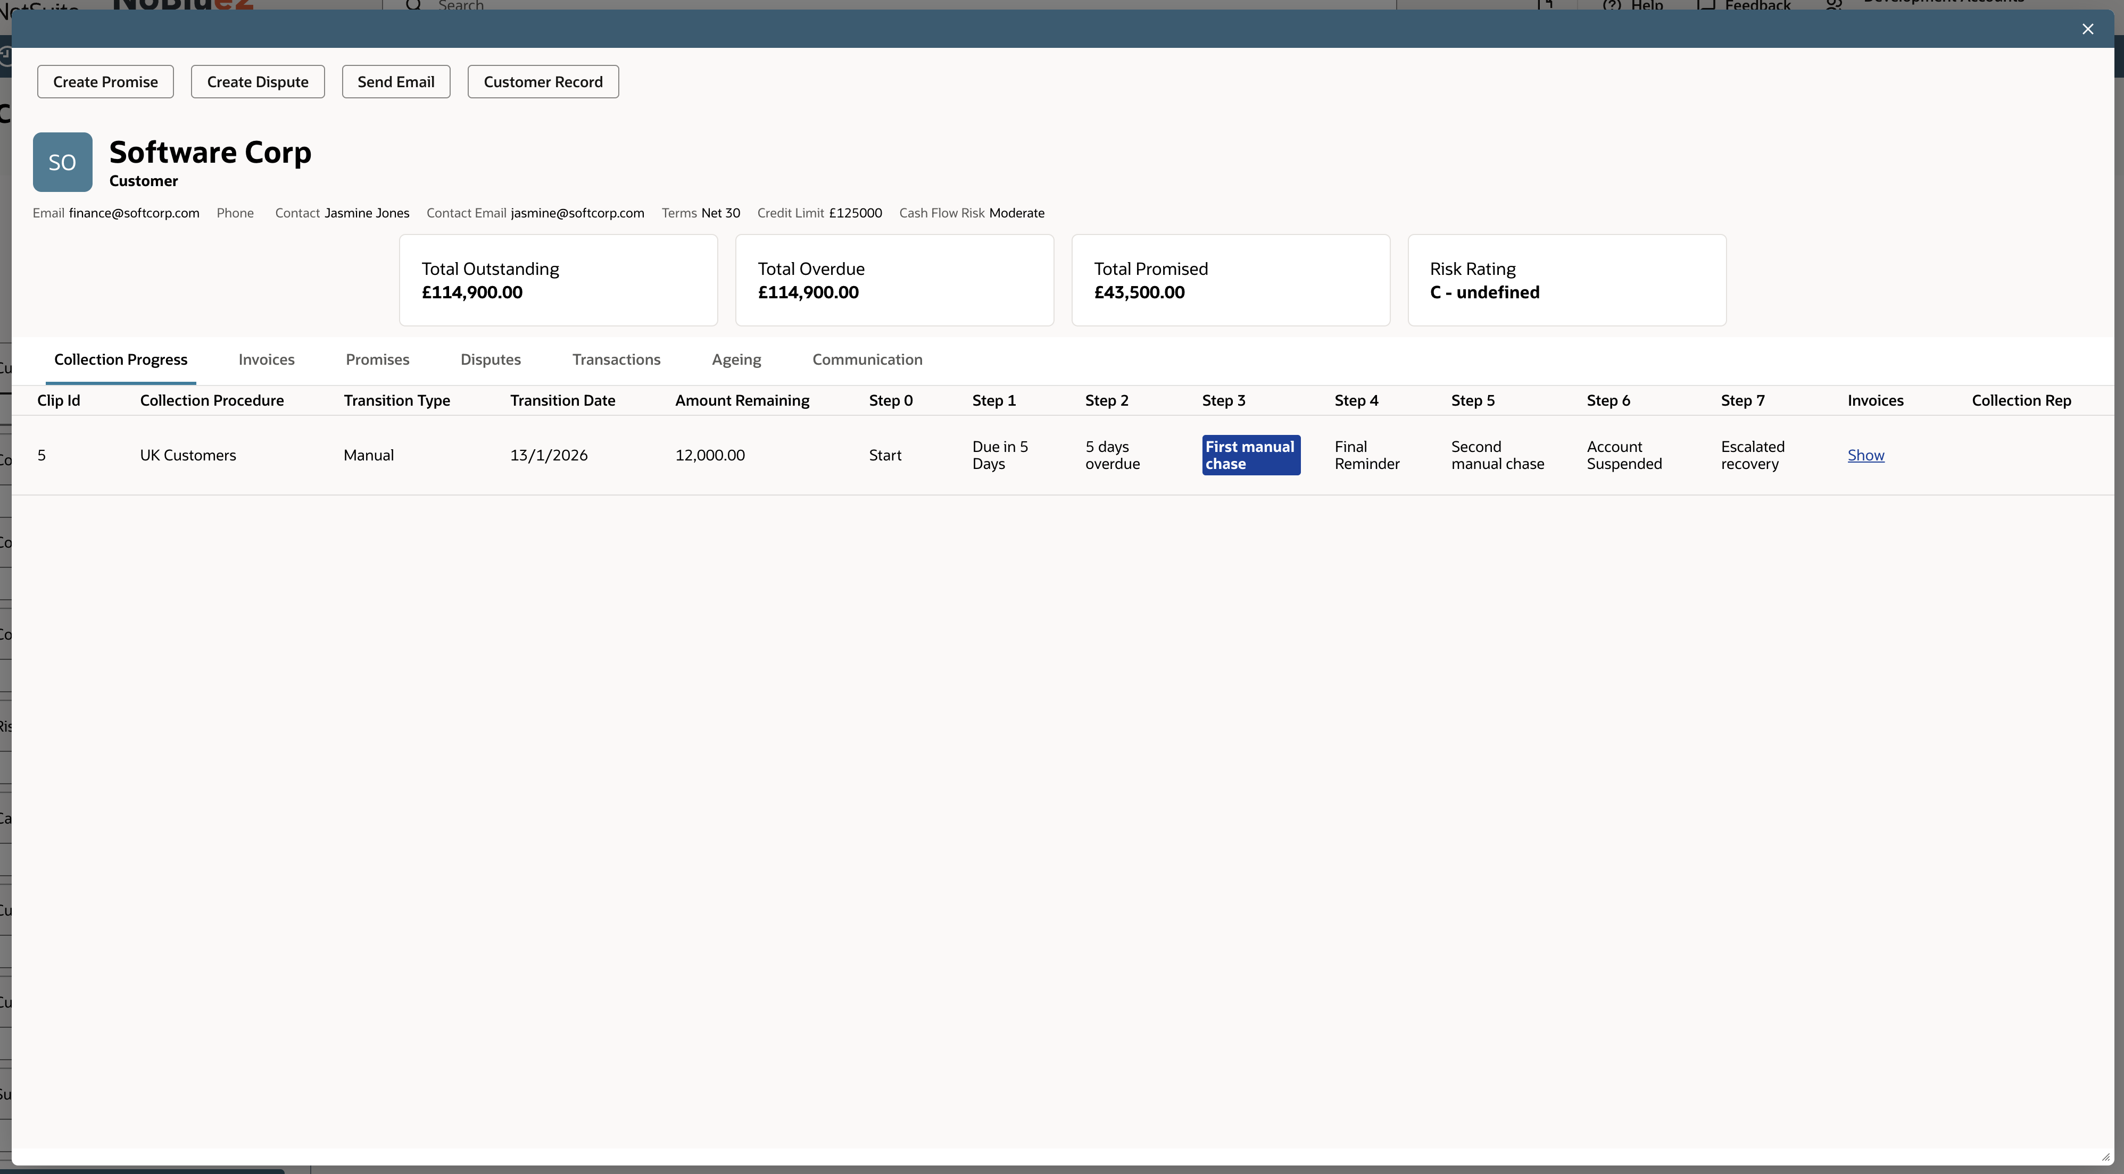This screenshot has height=1174, width=2124.
Task: Click the Escalated recovery step
Action: click(1753, 455)
